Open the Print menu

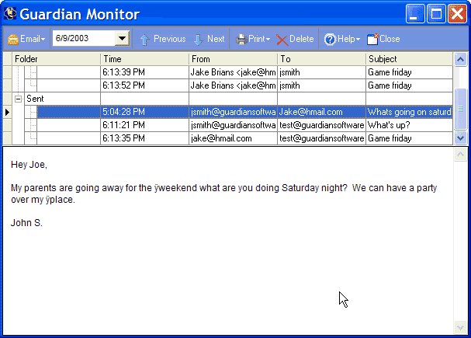click(x=253, y=39)
